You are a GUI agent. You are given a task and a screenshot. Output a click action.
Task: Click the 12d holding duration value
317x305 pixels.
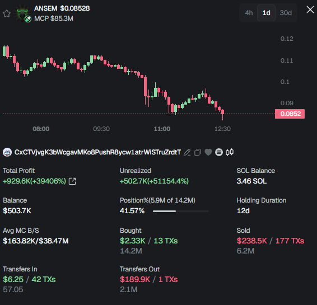pos(243,211)
